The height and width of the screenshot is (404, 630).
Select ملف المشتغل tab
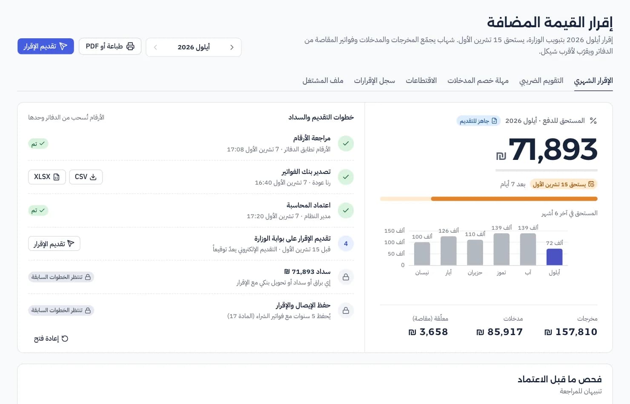click(x=323, y=81)
